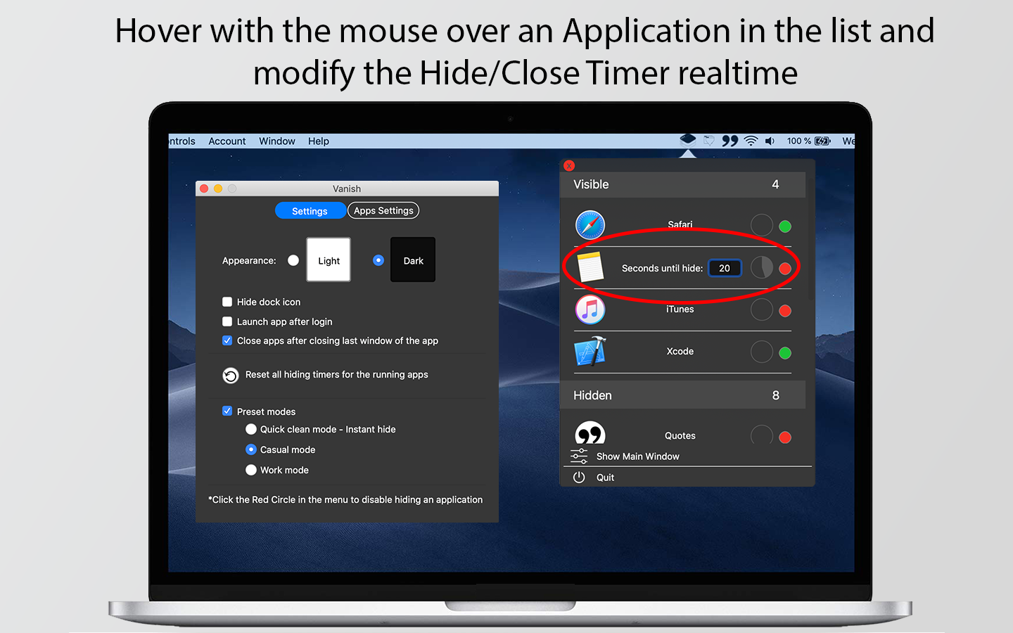Click the red status dot for Quotes
Viewport: 1013px width, 633px height.
785,437
